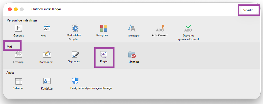263x104 pixels.
Task: Click the Konti label text
Action: click(x=44, y=35)
